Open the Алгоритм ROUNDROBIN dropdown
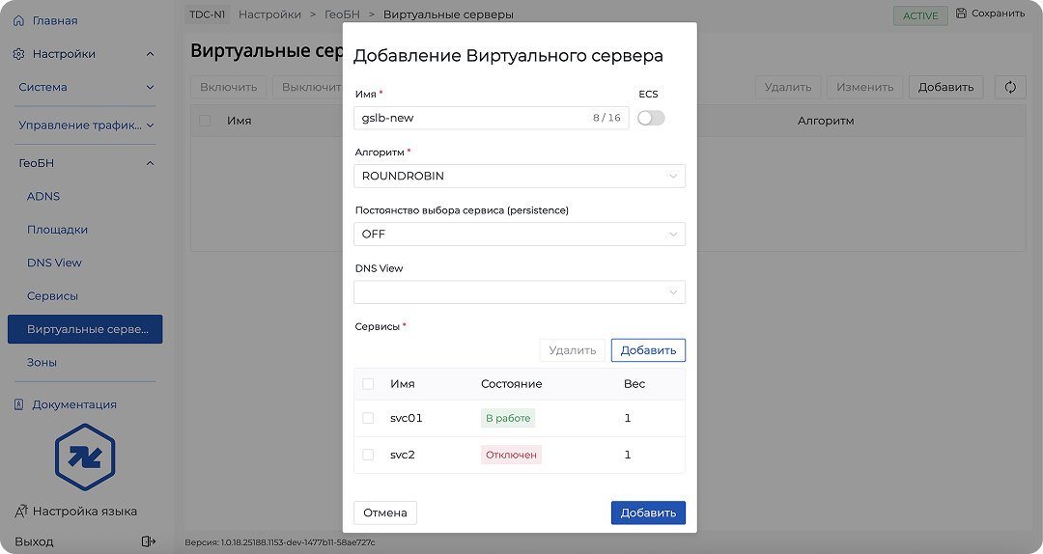The height and width of the screenshot is (554, 1043). [520, 176]
